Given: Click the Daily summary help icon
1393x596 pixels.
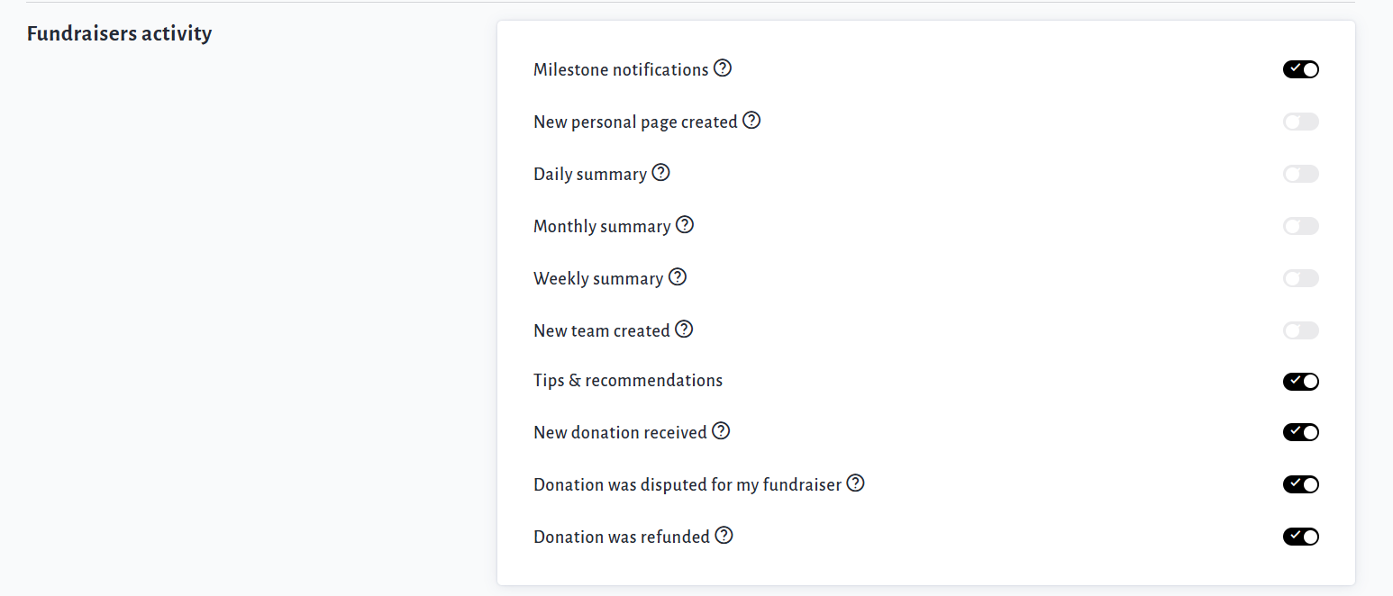Looking at the screenshot, I should 660,173.
